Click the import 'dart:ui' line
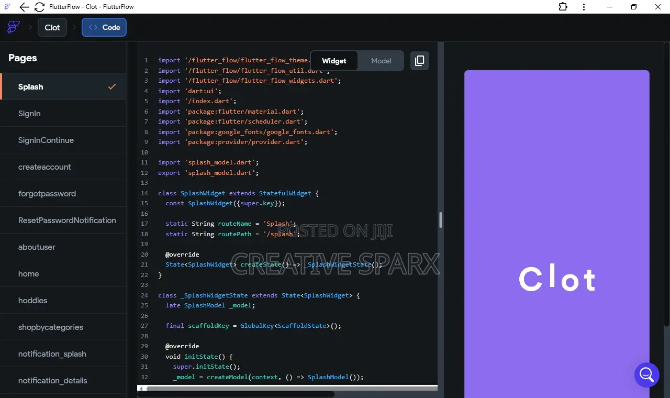Viewport: 670px width, 398px height. click(190, 91)
